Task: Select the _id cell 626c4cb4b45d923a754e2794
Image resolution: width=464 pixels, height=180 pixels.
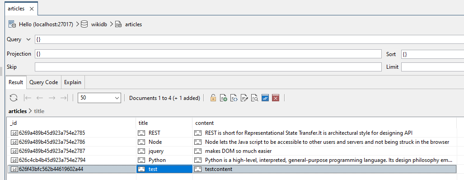Action: pos(71,160)
